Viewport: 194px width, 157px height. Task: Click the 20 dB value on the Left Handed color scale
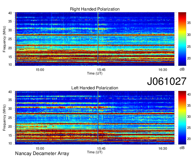(189, 139)
